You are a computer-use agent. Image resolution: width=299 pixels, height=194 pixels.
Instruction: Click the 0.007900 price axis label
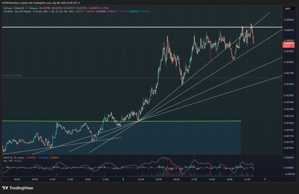pyautogui.click(x=288, y=51)
